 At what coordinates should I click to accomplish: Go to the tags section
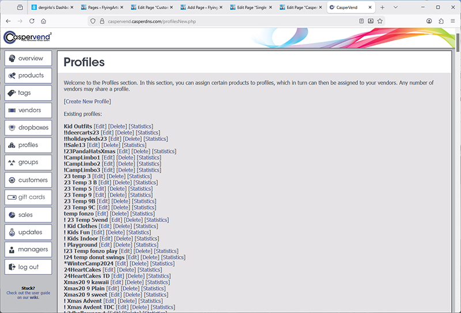tap(28, 93)
